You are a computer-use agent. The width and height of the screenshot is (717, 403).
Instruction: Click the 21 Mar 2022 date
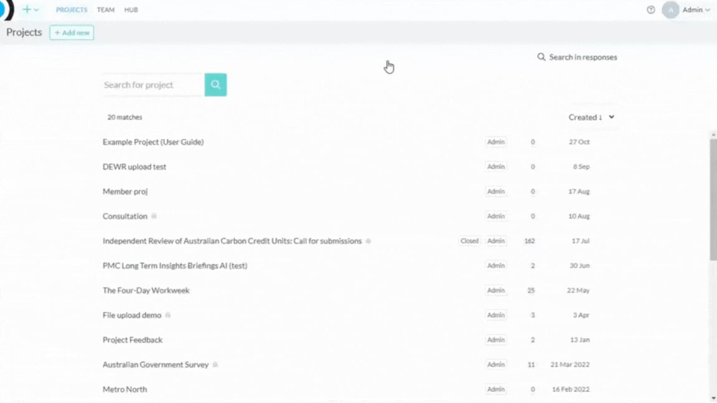coord(569,364)
